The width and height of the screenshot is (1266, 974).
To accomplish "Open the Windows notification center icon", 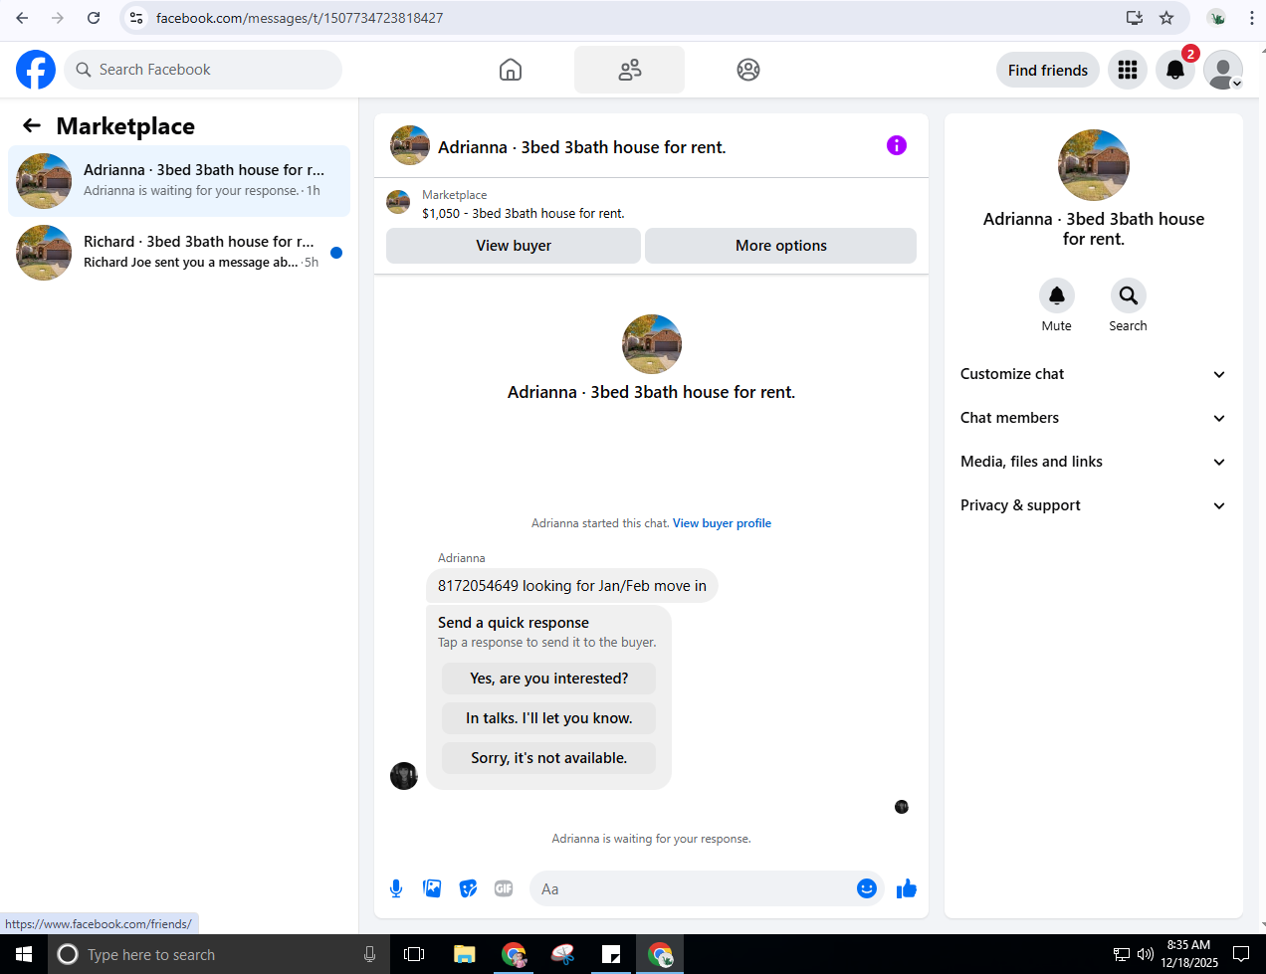I will pyautogui.click(x=1241, y=954).
